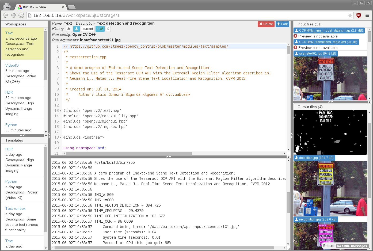Select history revision 1 with checkmark

[x=100, y=29]
